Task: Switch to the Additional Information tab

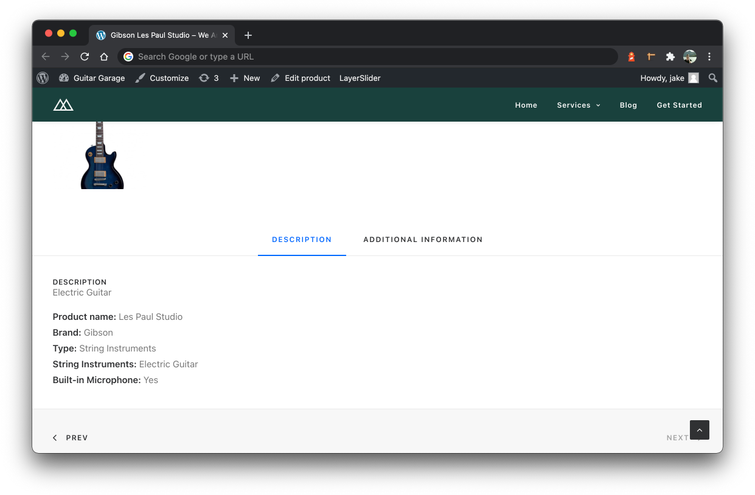Action: point(423,240)
